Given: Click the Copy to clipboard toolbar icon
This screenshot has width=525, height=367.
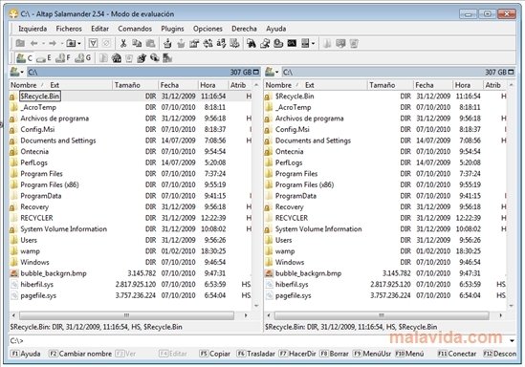Looking at the screenshot, I should (137, 43).
